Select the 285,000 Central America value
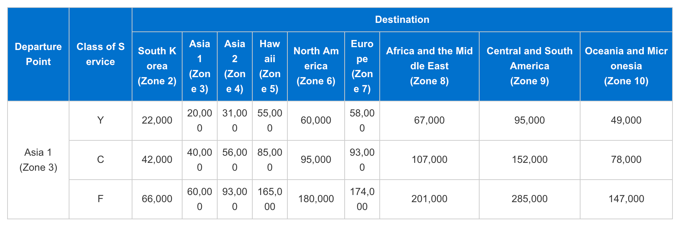 [530, 199]
